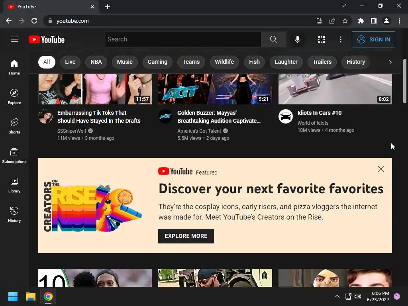Open Chrome profile icon

tap(386, 21)
